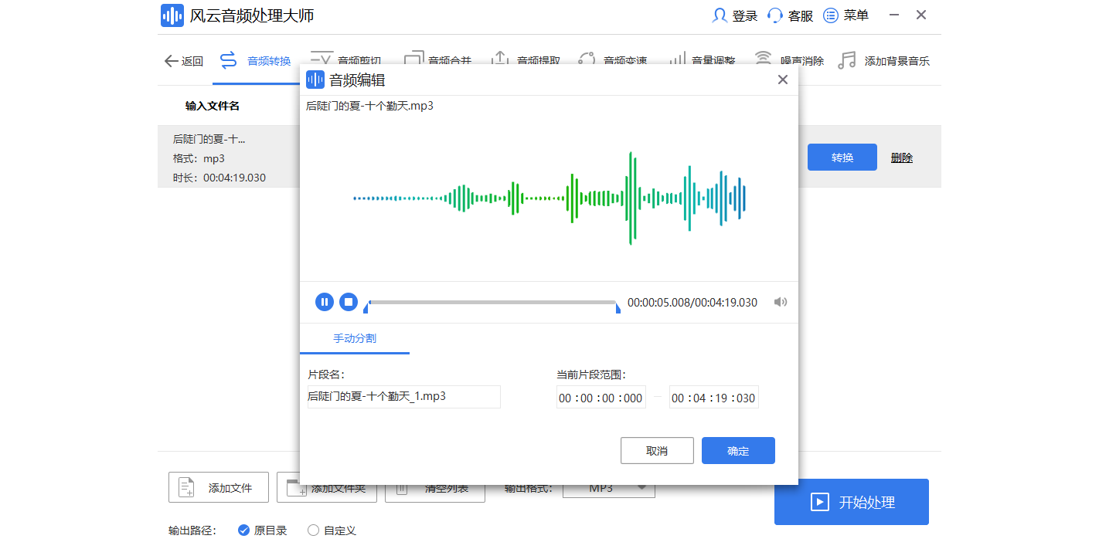
Task: Switch to the 手动分割 tab
Action: tap(355, 338)
